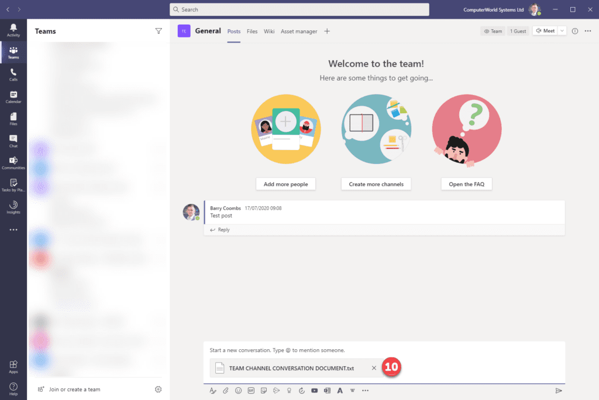Click the ComputerWorld Systems Ltd label

493,9
